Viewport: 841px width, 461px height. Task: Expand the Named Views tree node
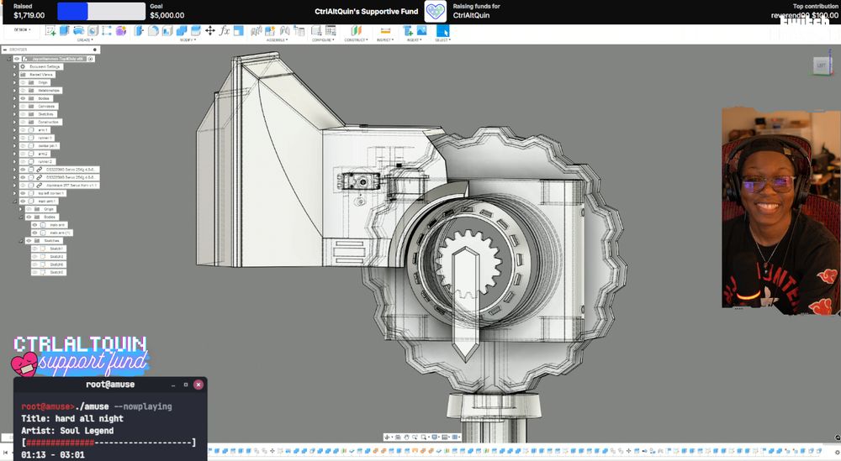(14, 75)
